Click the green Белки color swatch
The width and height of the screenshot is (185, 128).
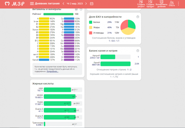coord(91,22)
